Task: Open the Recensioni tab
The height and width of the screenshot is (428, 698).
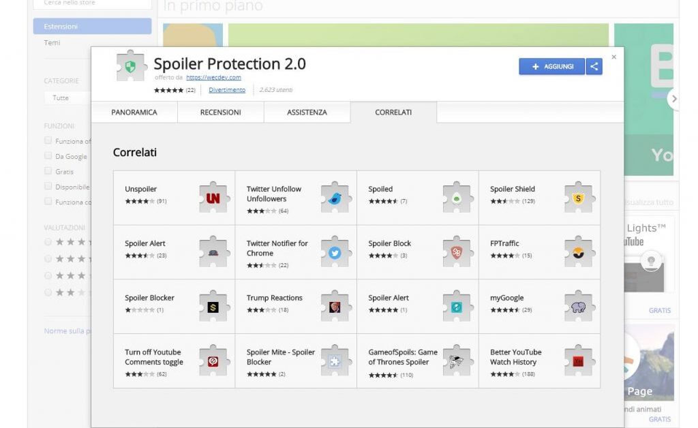Action: (x=220, y=112)
